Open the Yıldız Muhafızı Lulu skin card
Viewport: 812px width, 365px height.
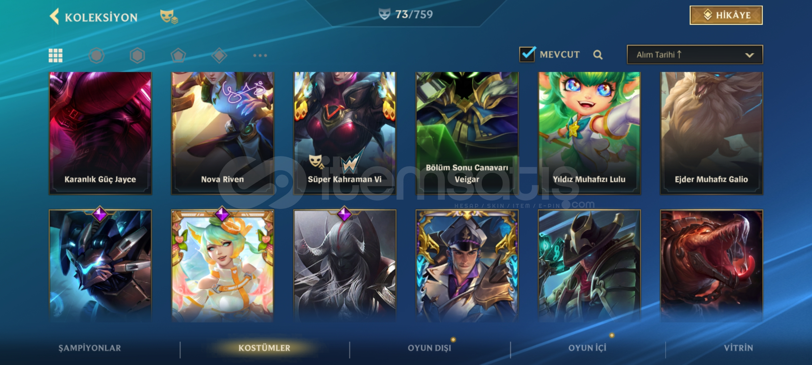click(x=589, y=133)
